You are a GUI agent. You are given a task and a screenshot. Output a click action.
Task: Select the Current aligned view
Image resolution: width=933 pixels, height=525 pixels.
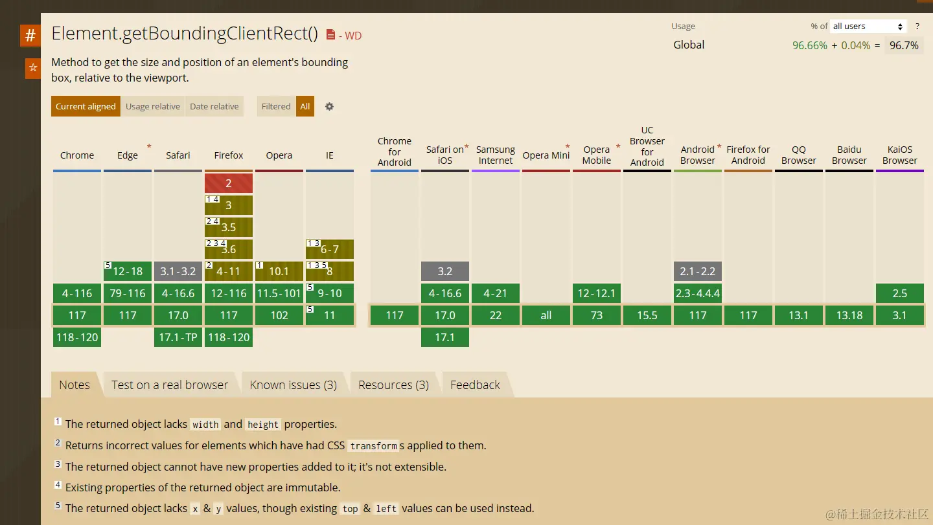86,107
